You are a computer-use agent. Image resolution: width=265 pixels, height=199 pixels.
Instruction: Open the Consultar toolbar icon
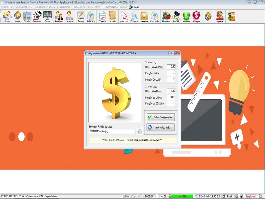[x=37, y=16]
